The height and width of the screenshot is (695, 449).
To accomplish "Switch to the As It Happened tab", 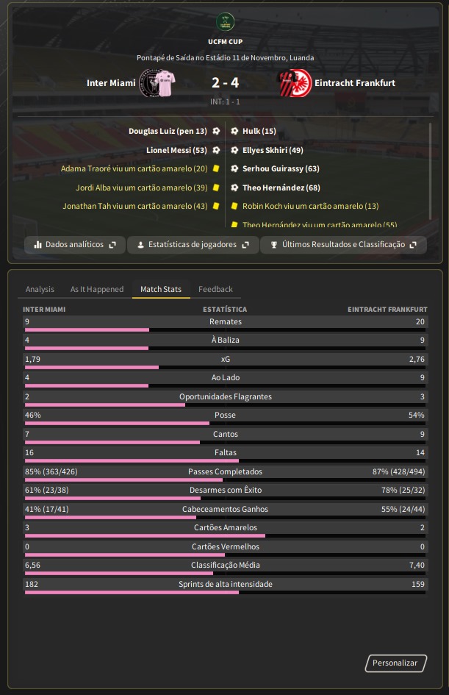I will [97, 290].
